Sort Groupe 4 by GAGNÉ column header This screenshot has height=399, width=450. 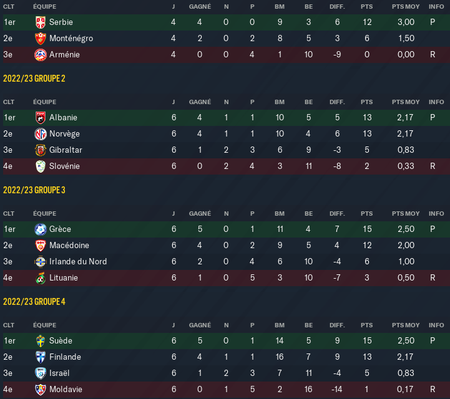(x=200, y=325)
